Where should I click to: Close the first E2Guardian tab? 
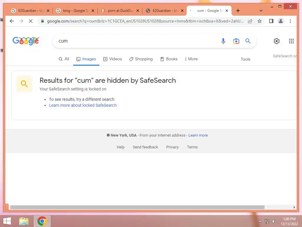click(x=48, y=11)
